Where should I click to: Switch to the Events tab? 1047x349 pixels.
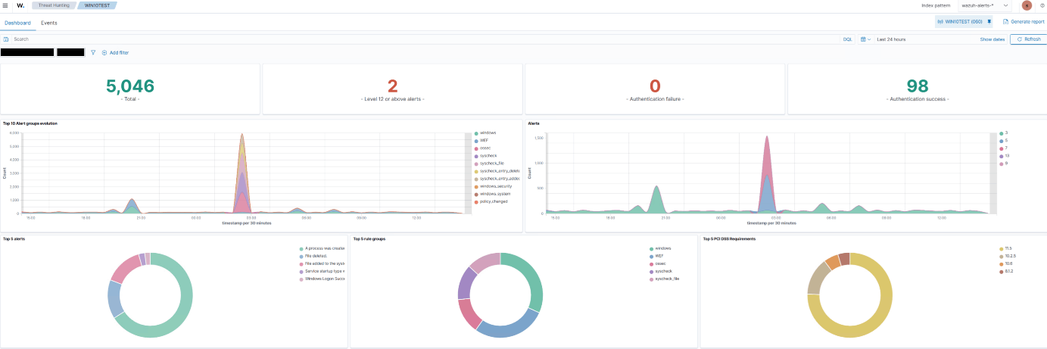(48, 23)
